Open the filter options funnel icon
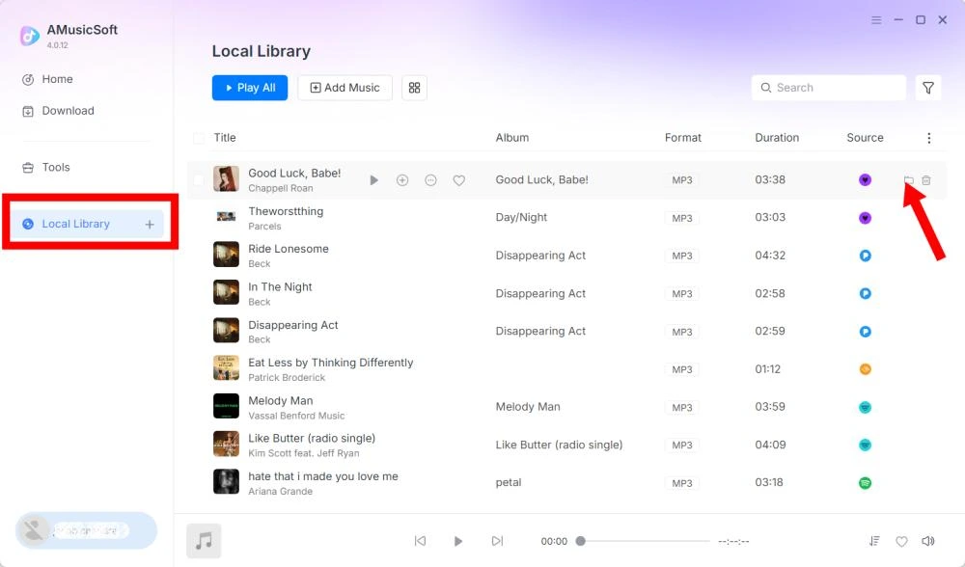965x567 pixels. coord(928,88)
